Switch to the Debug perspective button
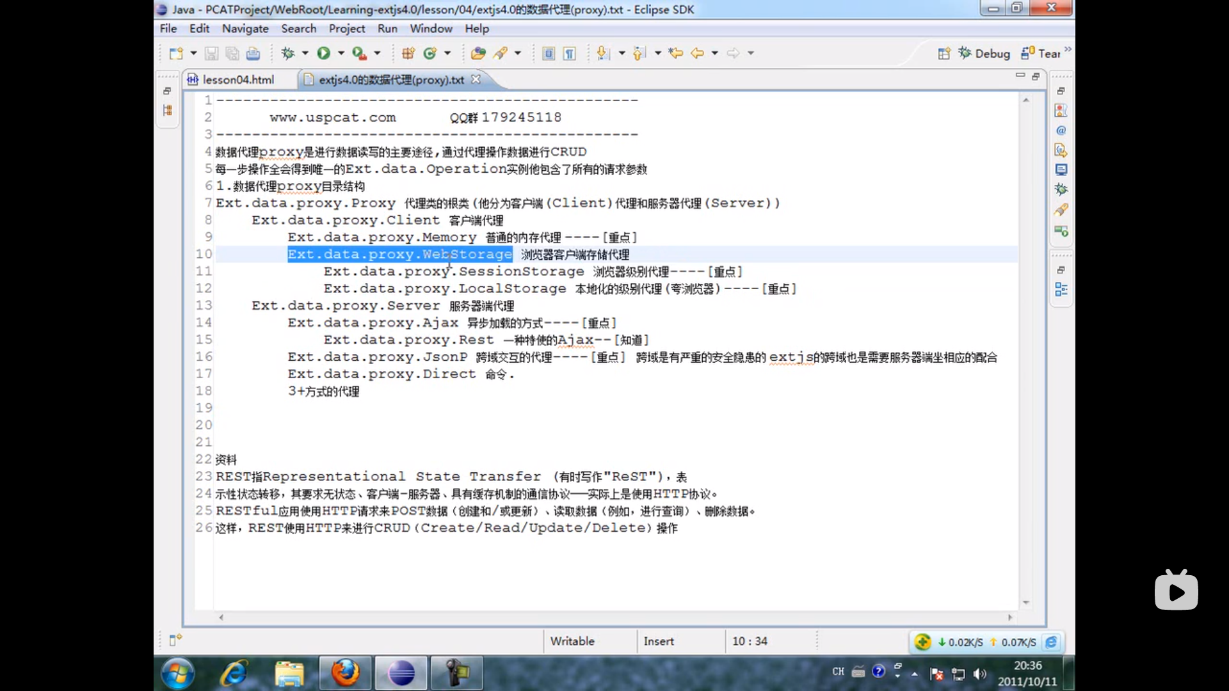The image size is (1229, 691). (984, 53)
